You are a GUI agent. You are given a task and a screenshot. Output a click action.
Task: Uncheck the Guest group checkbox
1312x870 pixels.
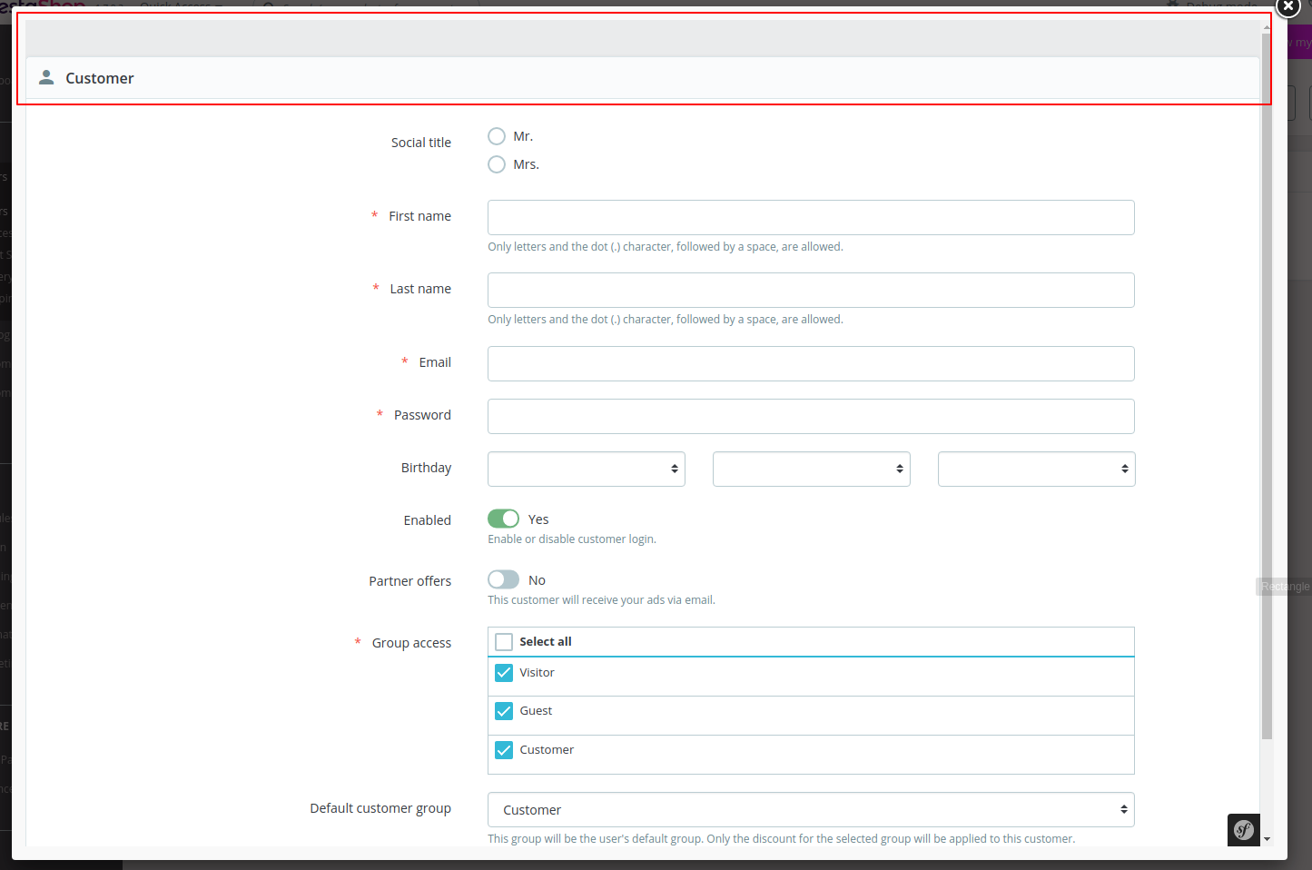[504, 711]
